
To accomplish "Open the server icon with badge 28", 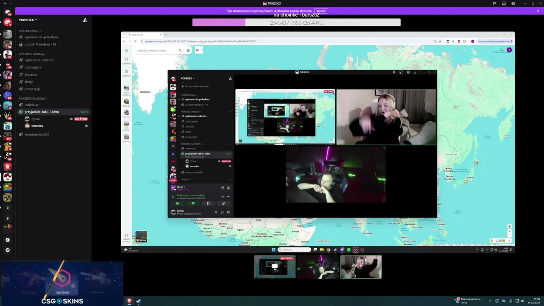I will [8, 75].
